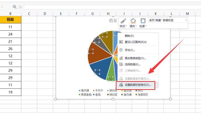Click the 泡椒鸡爪 legend entry
This screenshot has height=113, width=201.
click(x=142, y=95)
